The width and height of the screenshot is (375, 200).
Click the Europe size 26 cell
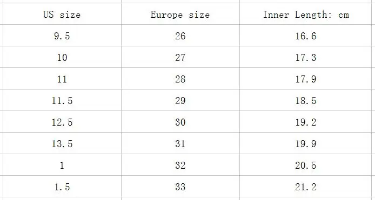180,36
